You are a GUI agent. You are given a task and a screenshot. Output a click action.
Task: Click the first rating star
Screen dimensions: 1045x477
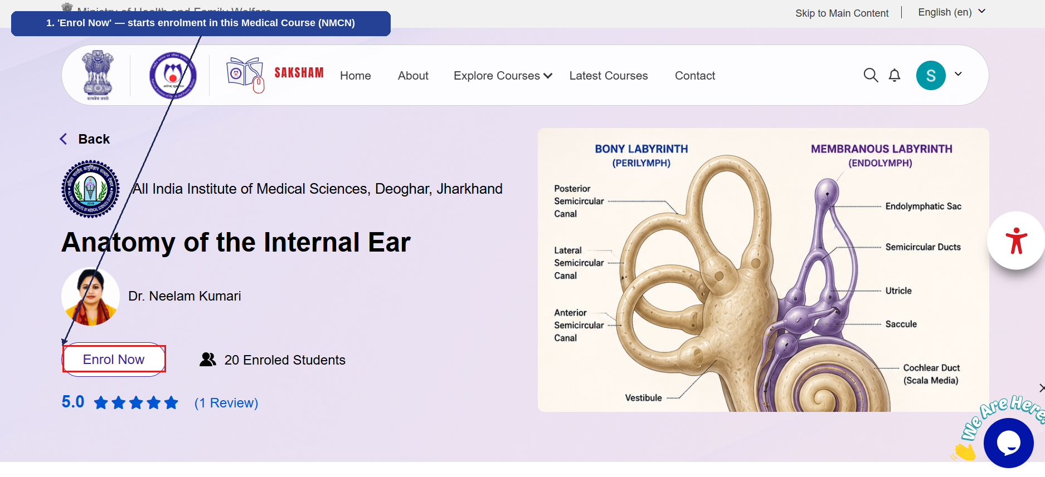(101, 402)
